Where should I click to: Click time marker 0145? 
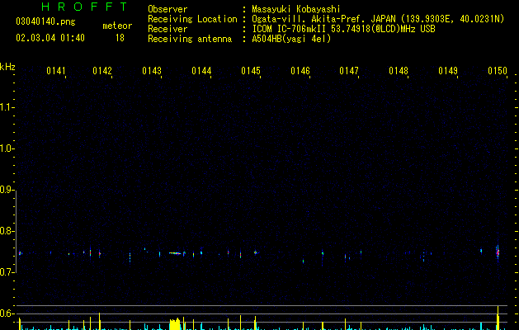251,71
